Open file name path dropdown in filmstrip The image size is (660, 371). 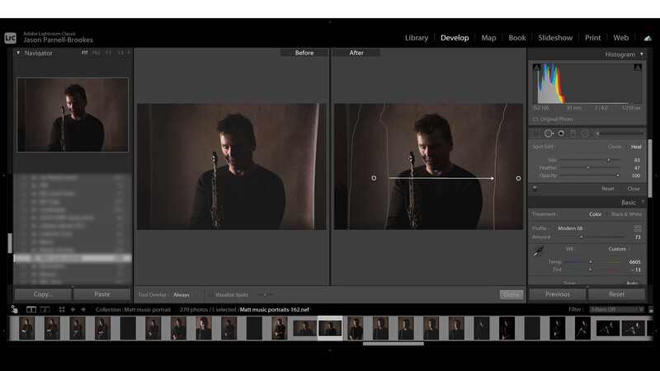pos(276,310)
